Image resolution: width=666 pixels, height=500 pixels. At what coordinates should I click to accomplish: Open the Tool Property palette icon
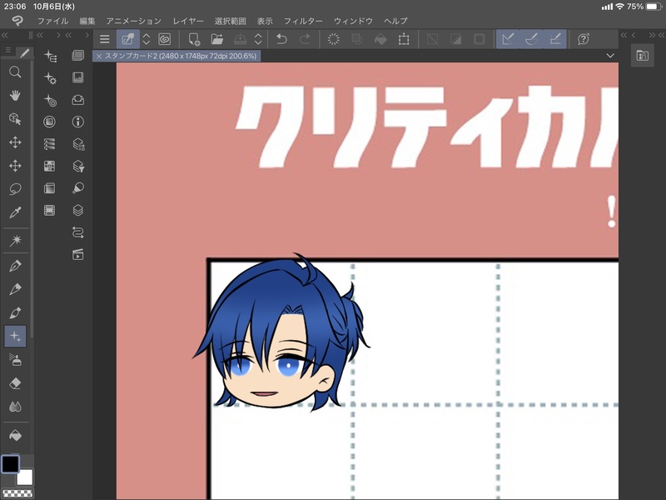click(x=50, y=77)
